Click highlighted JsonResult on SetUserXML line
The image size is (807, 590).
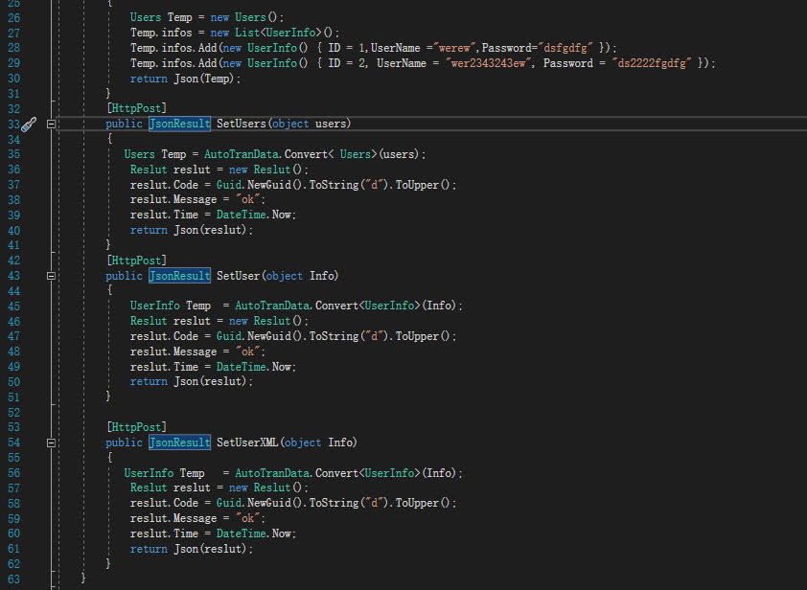pos(179,442)
